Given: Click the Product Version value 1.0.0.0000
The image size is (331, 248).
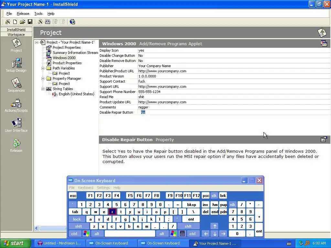Looking at the screenshot, I should click(x=147, y=76).
